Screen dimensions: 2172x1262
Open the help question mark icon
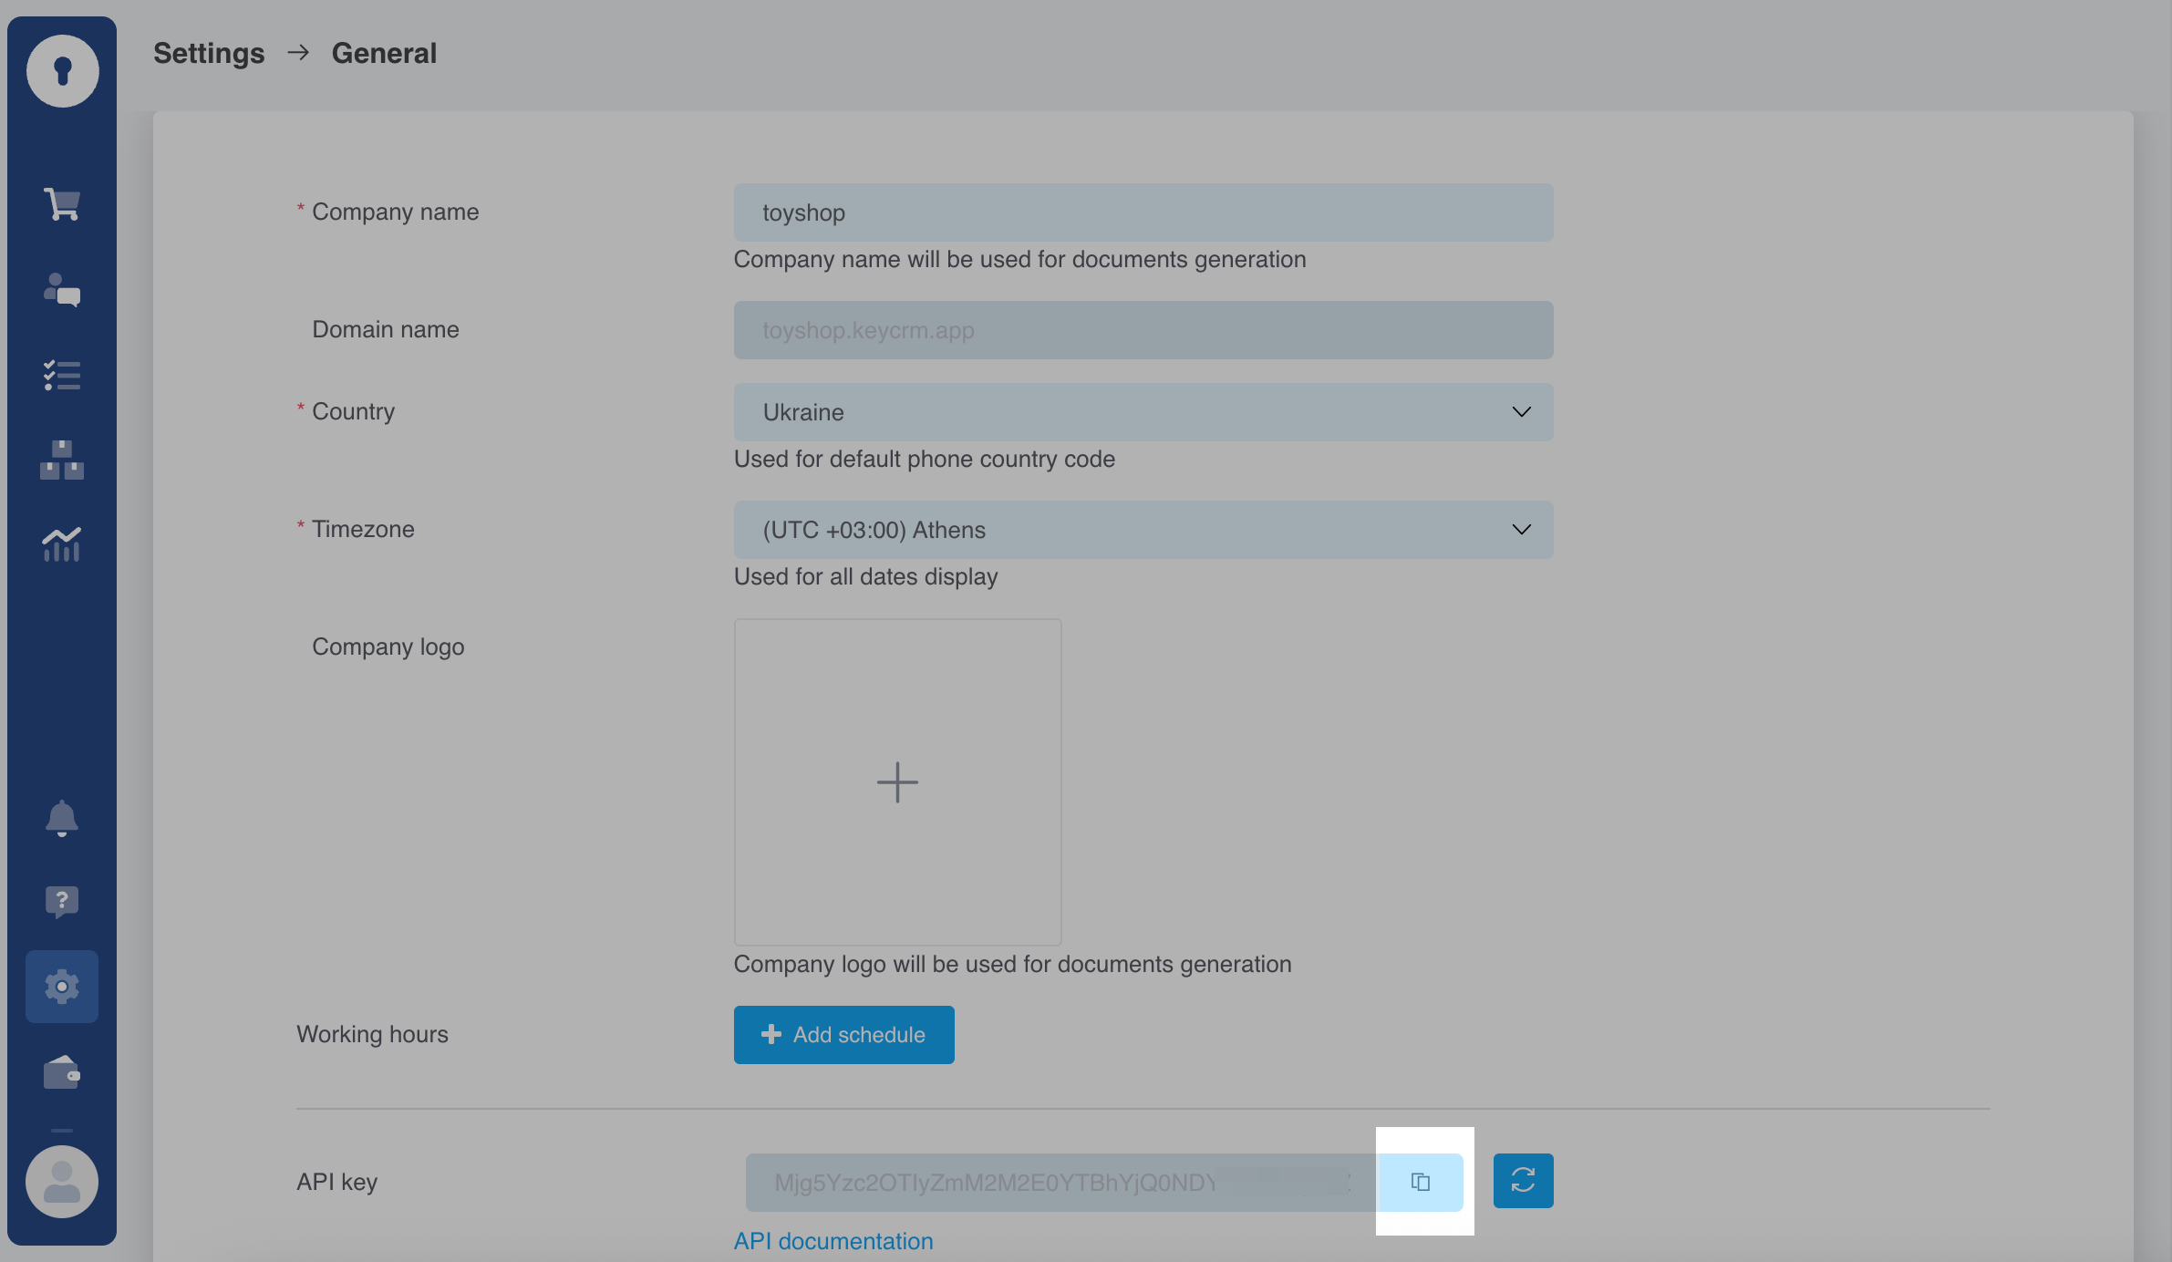pos(62,902)
